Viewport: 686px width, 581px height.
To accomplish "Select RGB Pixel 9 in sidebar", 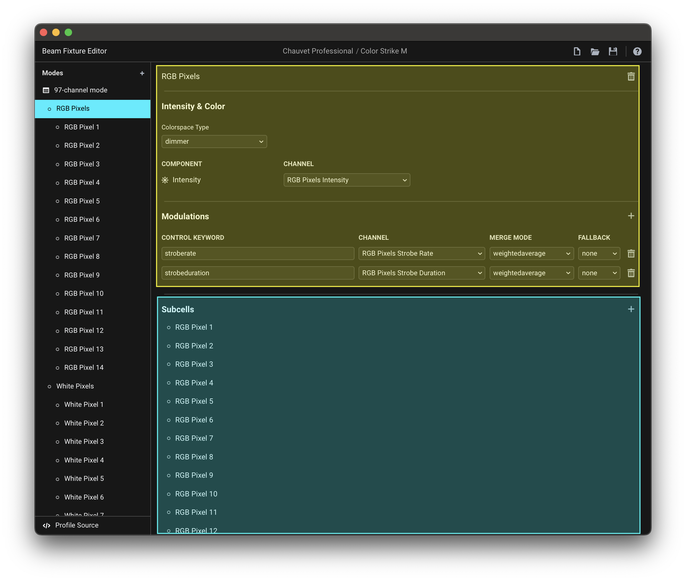I will (x=93, y=275).
